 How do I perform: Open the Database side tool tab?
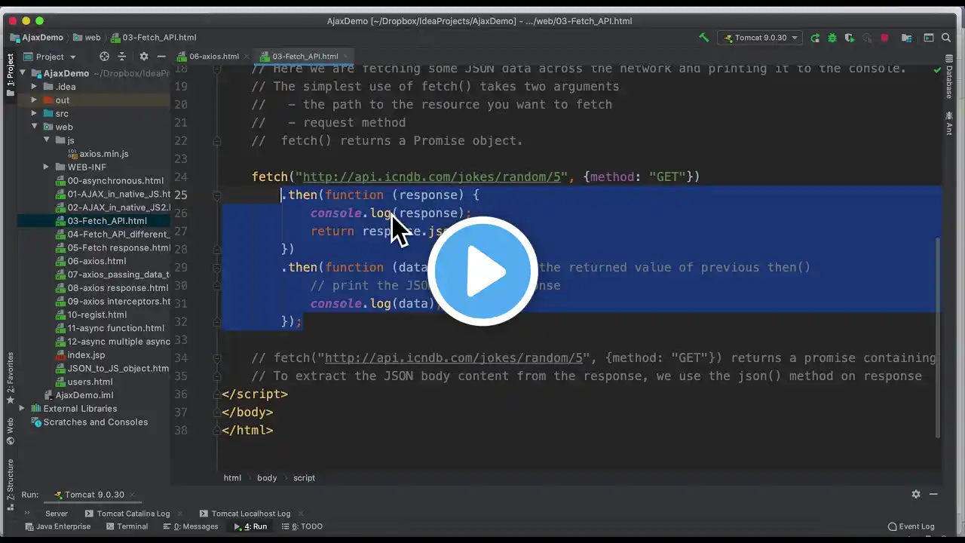tap(949, 77)
